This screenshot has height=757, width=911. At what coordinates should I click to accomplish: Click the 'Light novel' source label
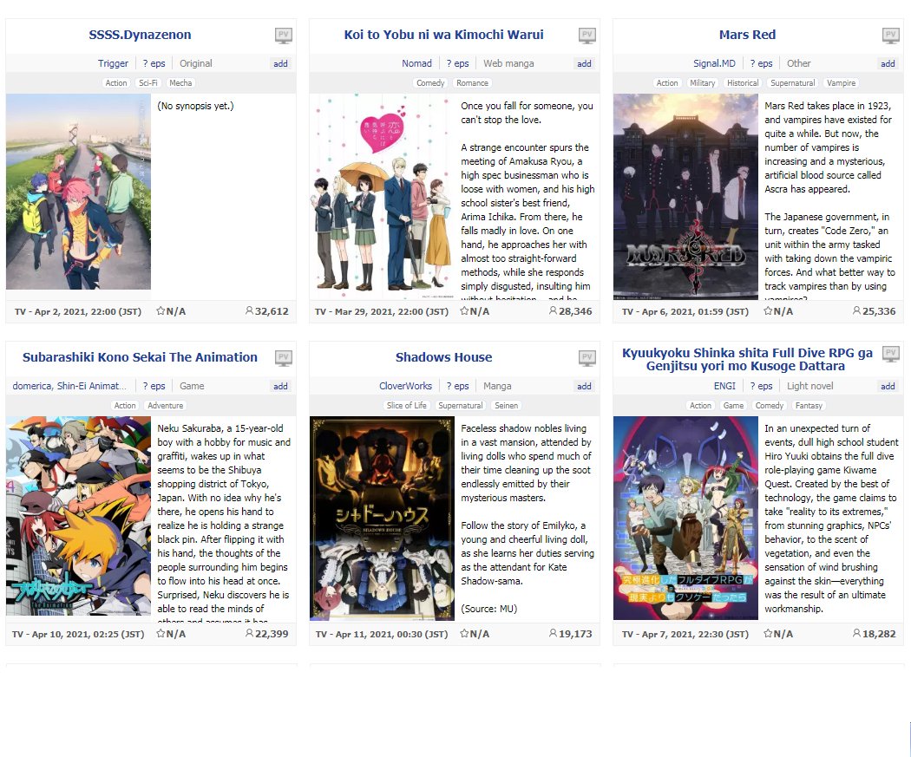click(x=809, y=387)
